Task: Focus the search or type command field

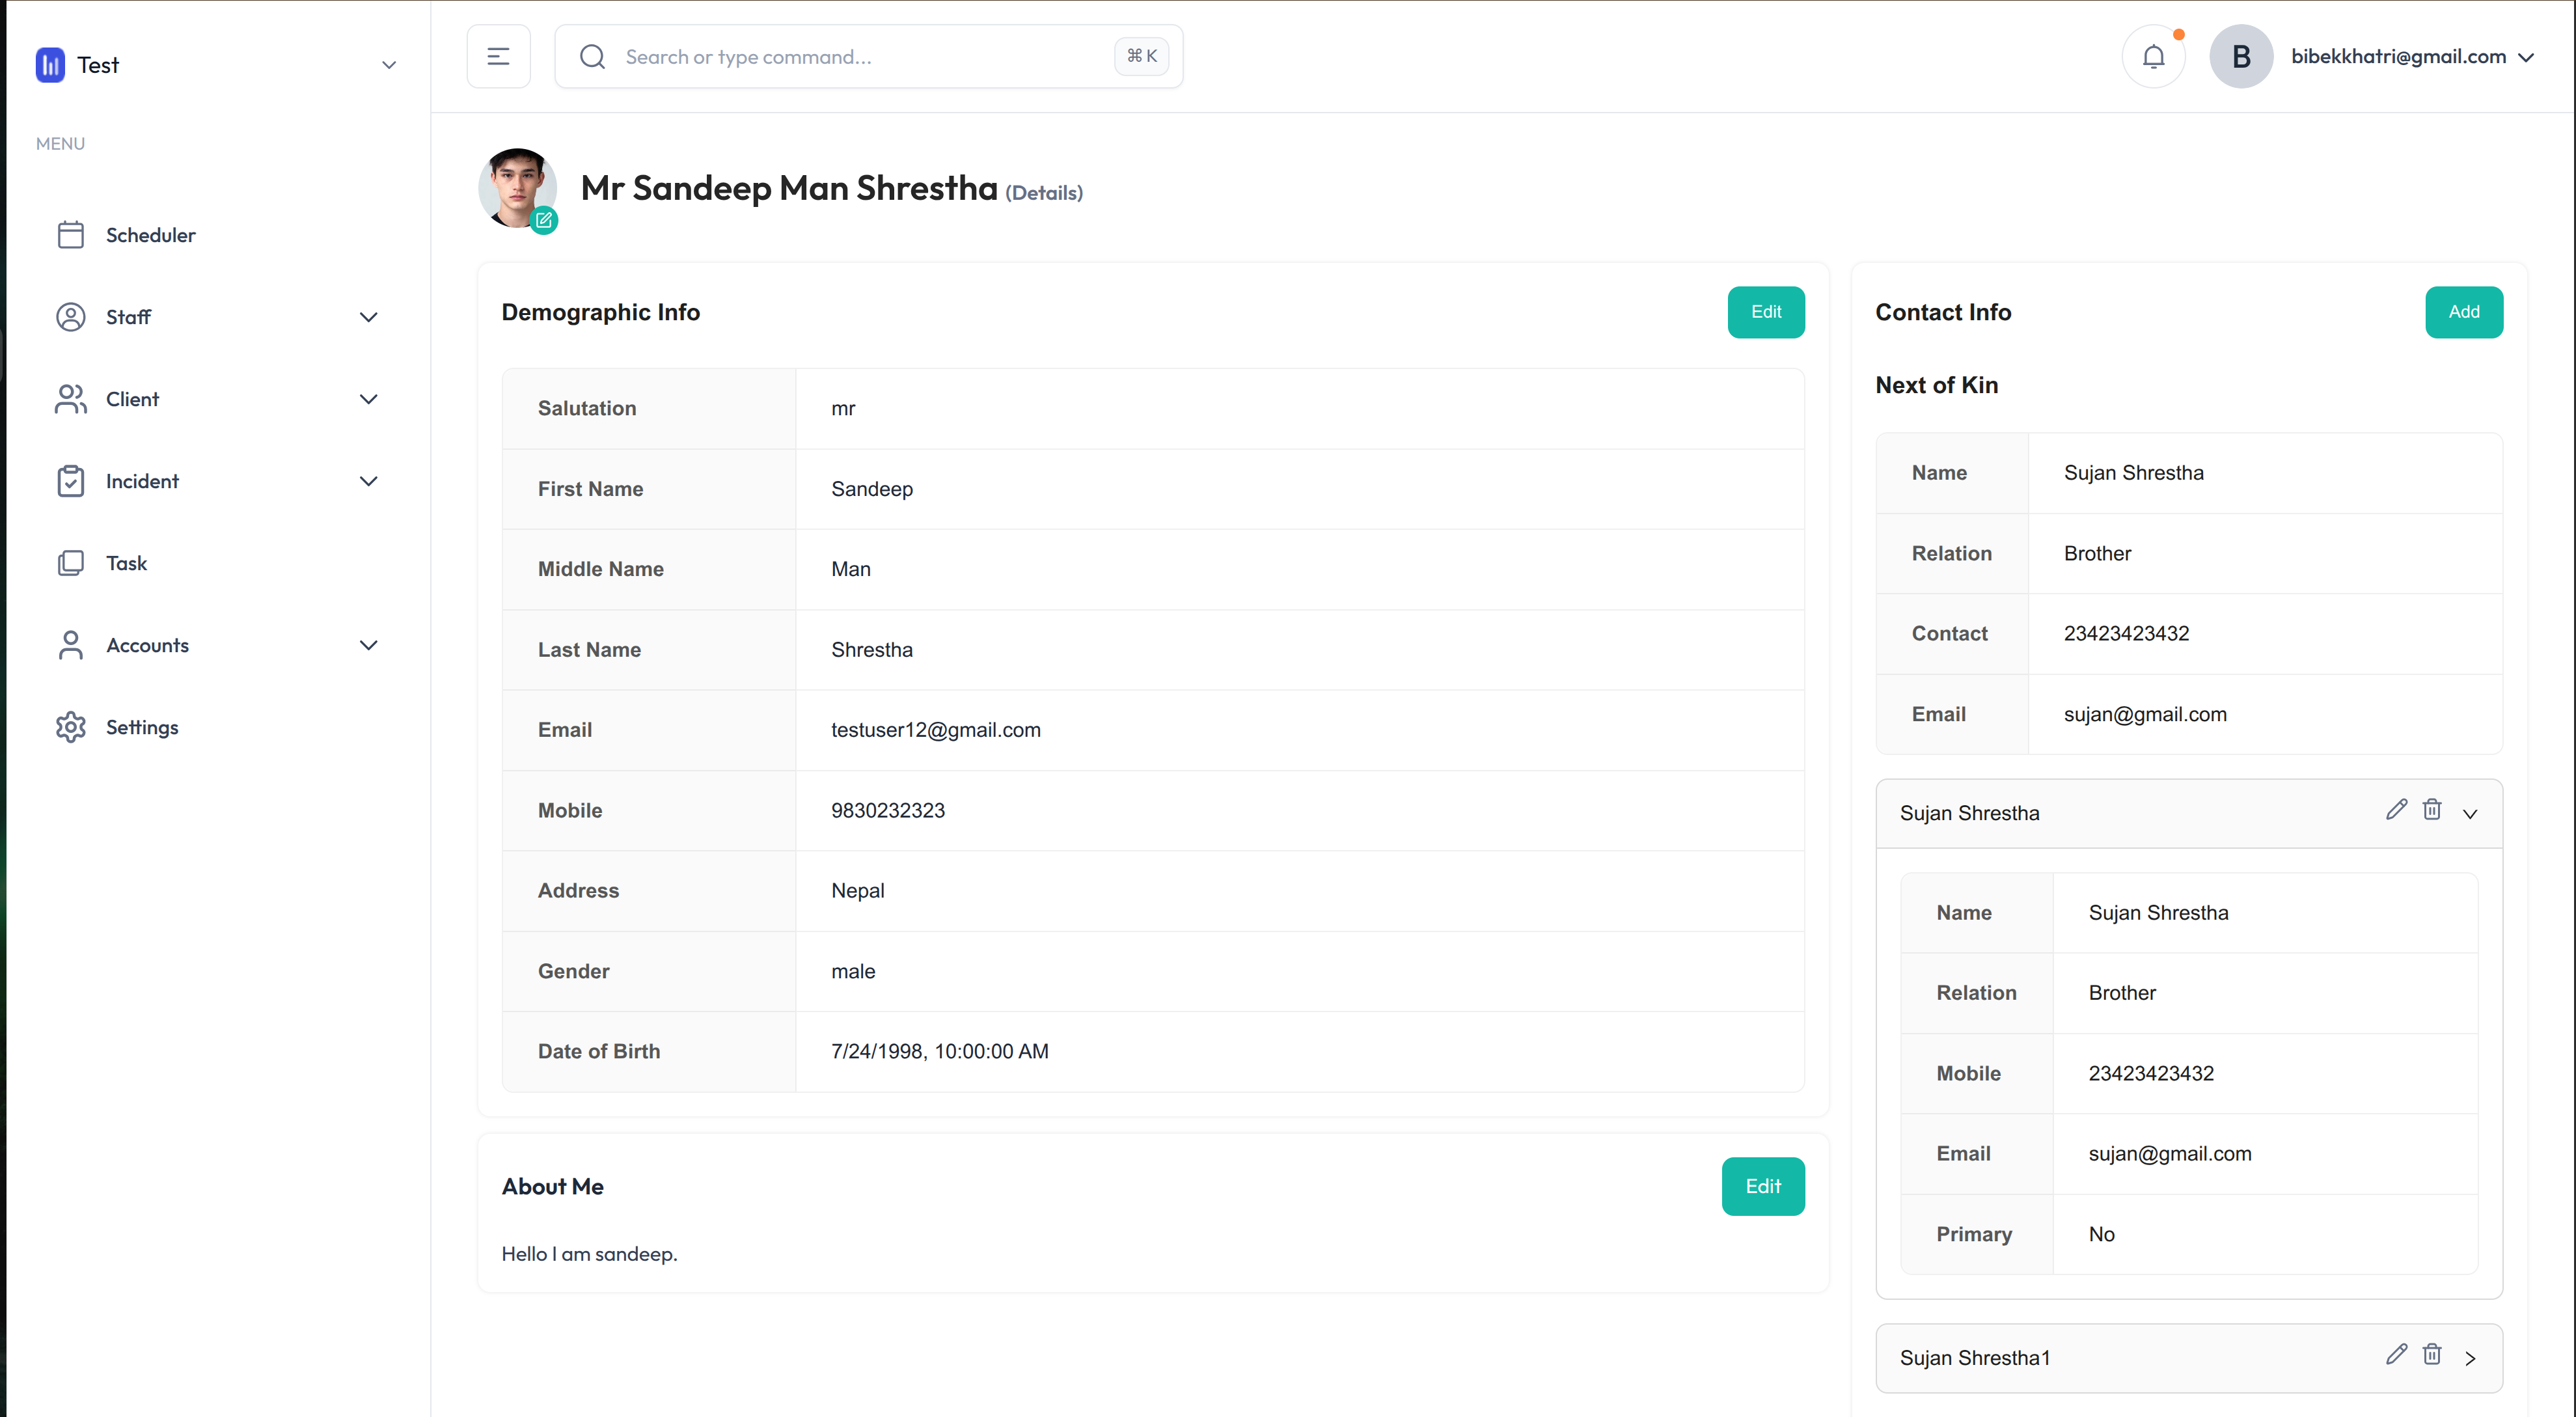Action: click(860, 57)
